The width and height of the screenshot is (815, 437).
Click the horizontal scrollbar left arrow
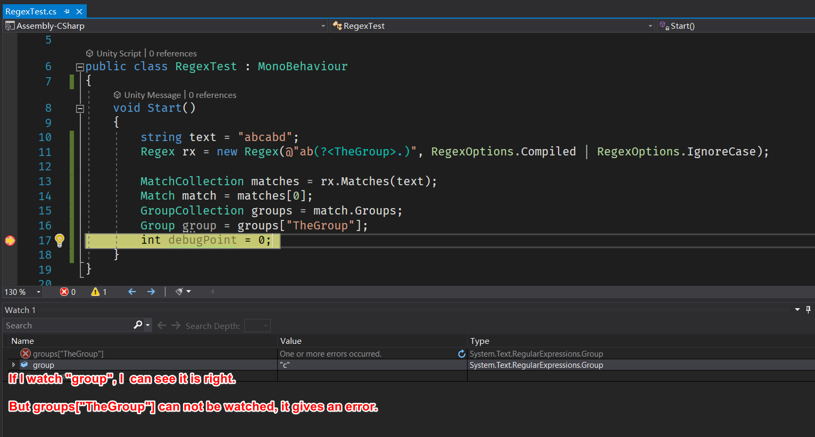point(212,292)
